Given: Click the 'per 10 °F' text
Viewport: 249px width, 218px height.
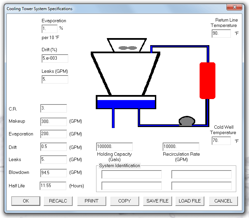Looking at the screenshot, I should coord(50,38).
